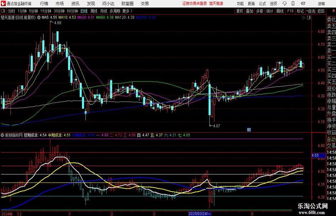Click the 4.88 high price marker

coord(58,23)
